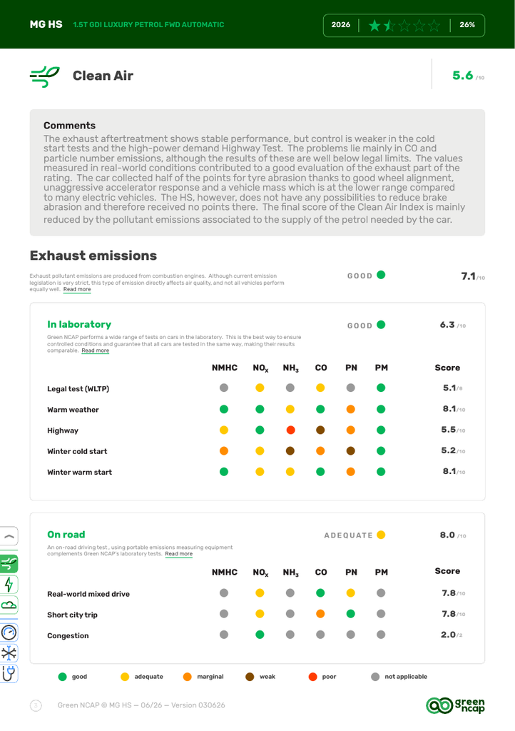The image size is (515, 731).
Task: Open Read more under On road
Action: 179,554
